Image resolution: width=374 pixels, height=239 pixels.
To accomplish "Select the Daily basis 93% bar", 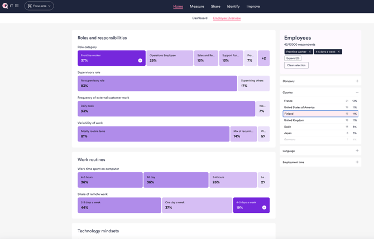I will (x=166, y=109).
